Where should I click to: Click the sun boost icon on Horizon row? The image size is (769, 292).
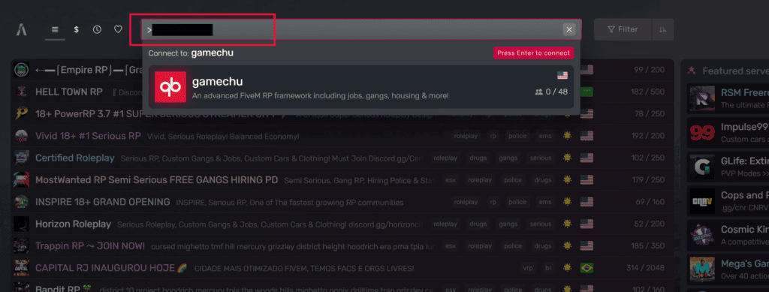(x=568, y=224)
